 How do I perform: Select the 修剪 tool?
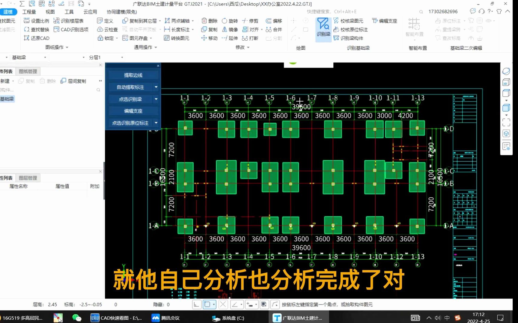point(250,21)
